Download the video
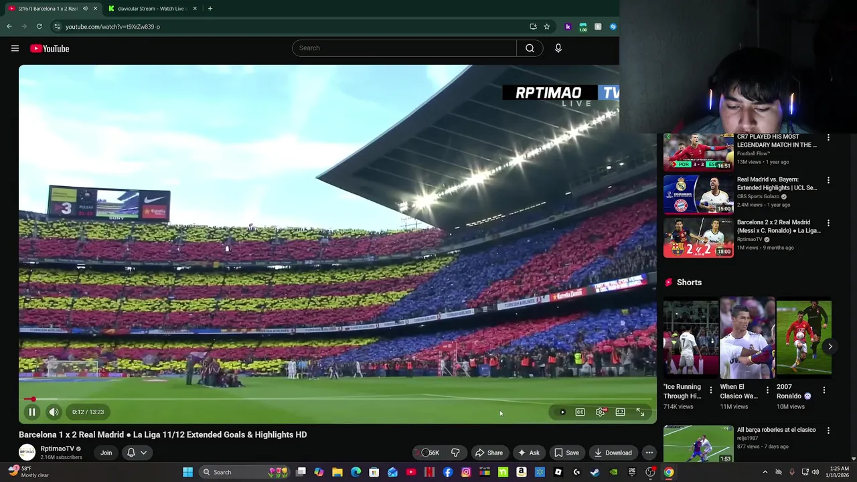The width and height of the screenshot is (857, 482). (613, 453)
